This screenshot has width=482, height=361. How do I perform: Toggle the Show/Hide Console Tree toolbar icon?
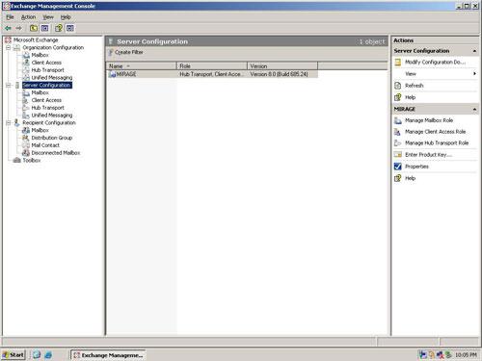pyautogui.click(x=45, y=28)
